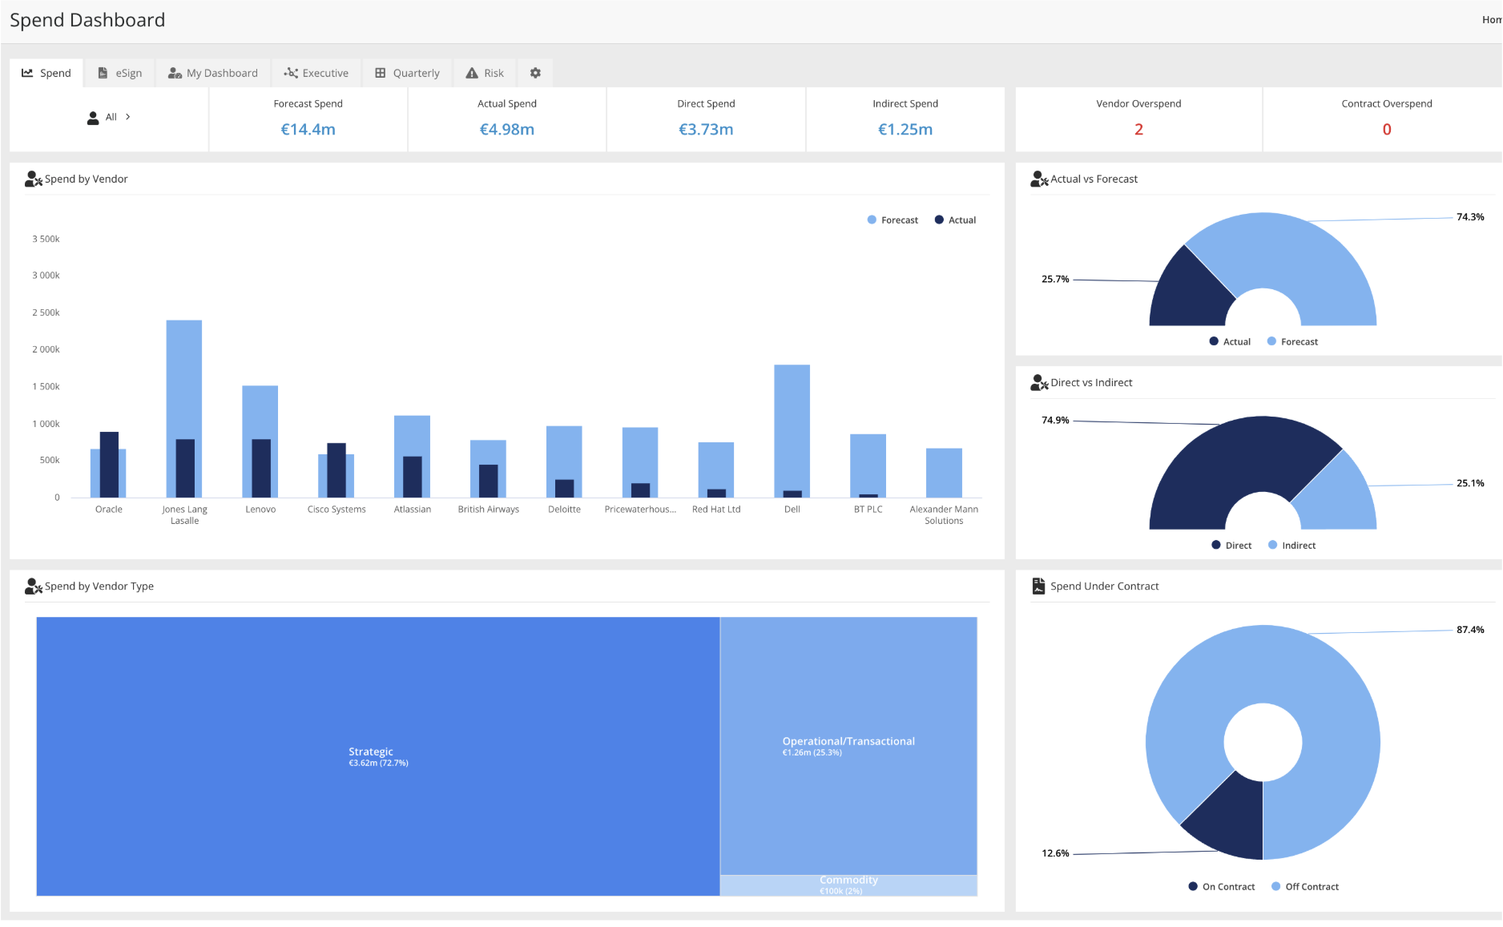The width and height of the screenshot is (1503, 927).
Task: Click the user icon next to the All filter
Action: [92, 117]
